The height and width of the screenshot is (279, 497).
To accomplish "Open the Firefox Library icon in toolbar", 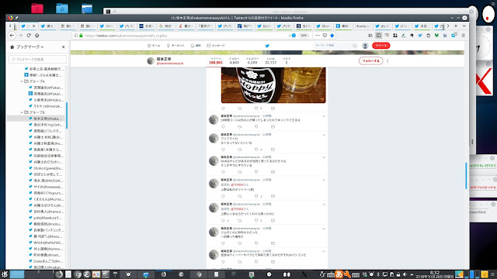I will pyautogui.click(x=370, y=36).
